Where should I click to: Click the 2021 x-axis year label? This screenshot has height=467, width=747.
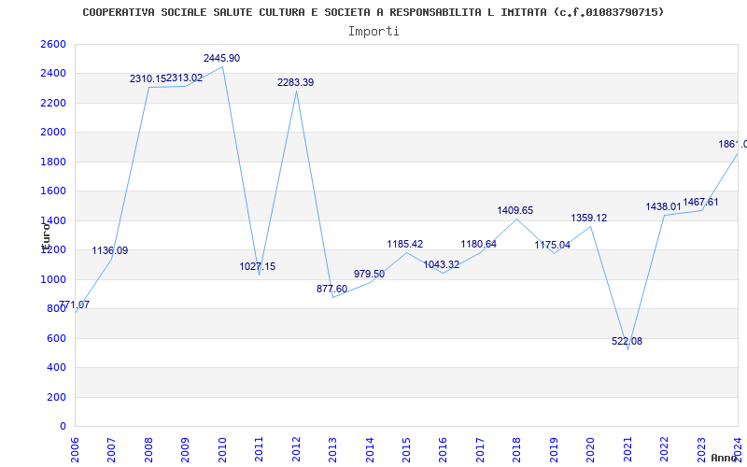point(627,447)
